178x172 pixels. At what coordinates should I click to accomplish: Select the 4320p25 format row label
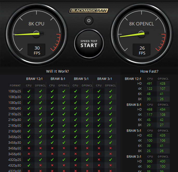click(x=15, y=160)
